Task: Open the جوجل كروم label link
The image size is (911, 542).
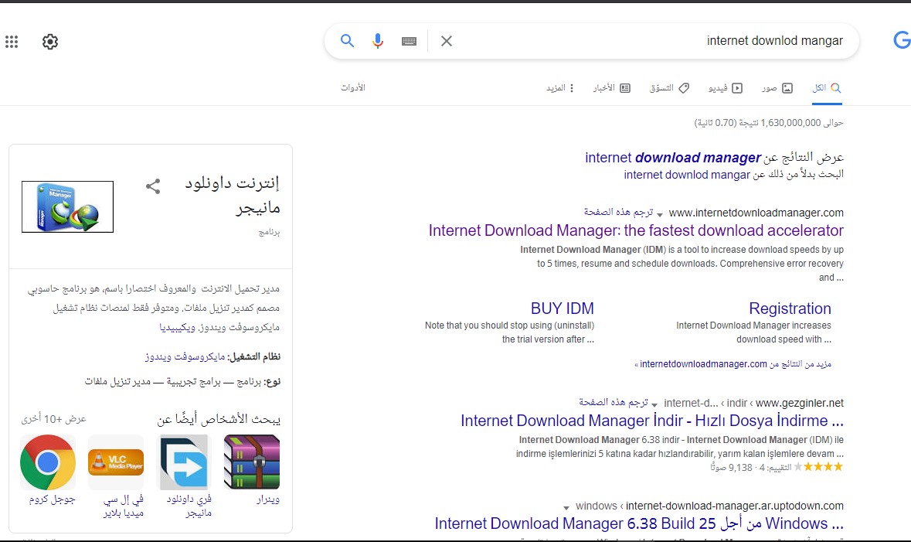Action: (53, 499)
